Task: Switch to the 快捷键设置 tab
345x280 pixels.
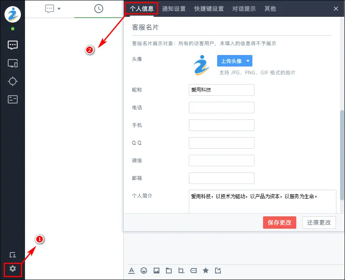Action: click(209, 9)
